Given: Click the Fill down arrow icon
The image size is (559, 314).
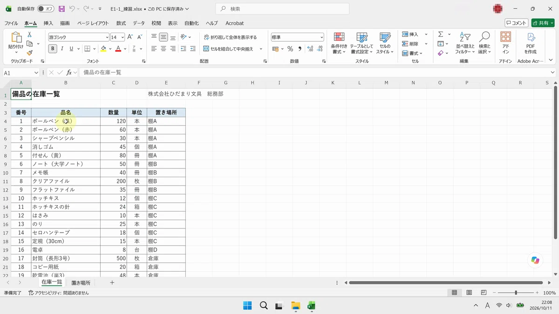Looking at the screenshot, I should (440, 44).
